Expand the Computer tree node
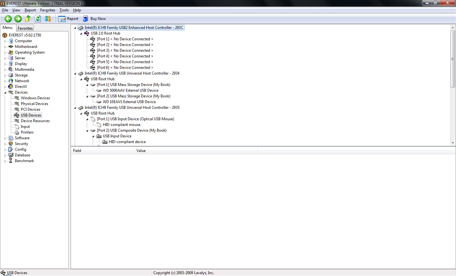The image size is (456, 276). [5, 41]
